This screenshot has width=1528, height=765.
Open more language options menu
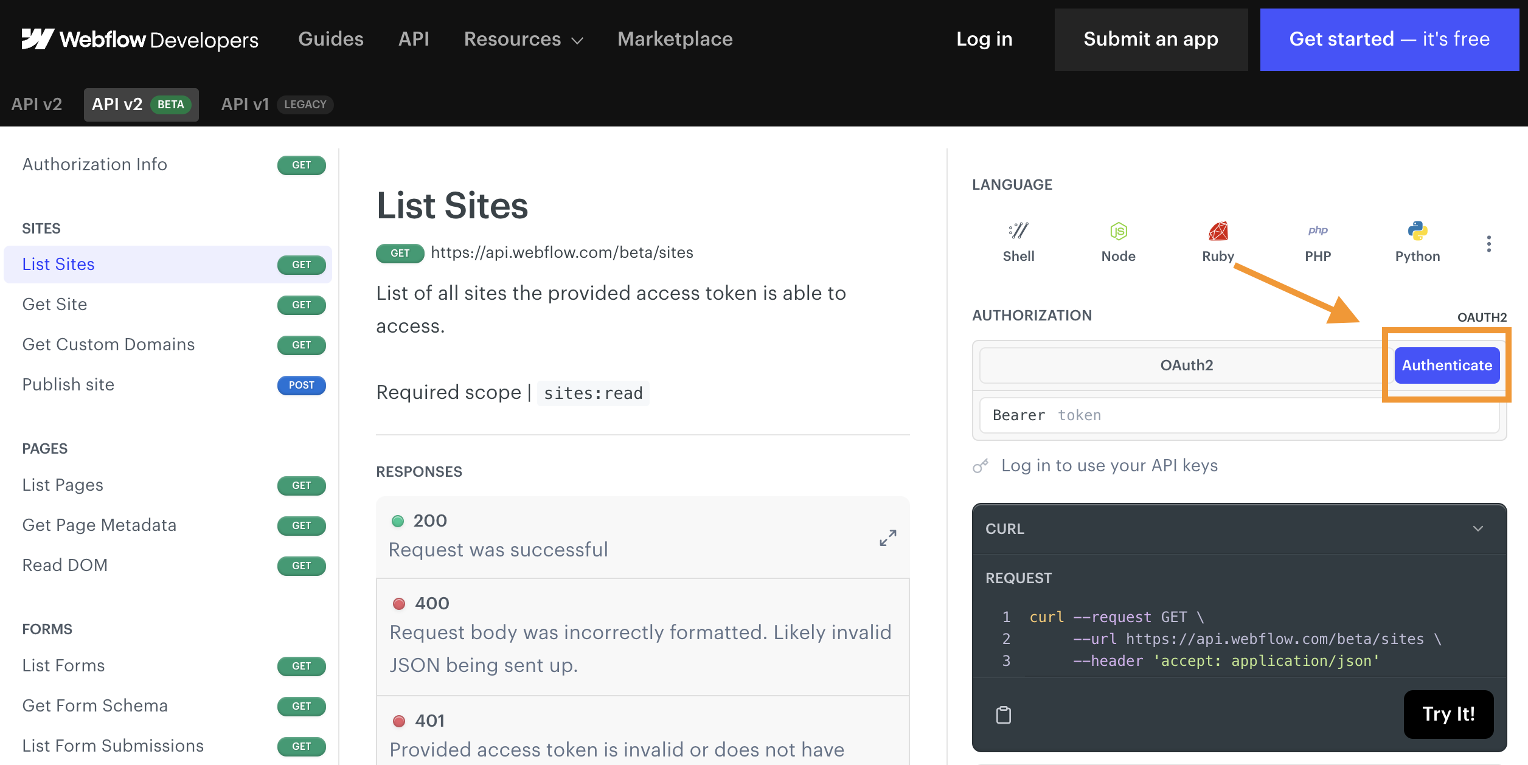click(1488, 243)
